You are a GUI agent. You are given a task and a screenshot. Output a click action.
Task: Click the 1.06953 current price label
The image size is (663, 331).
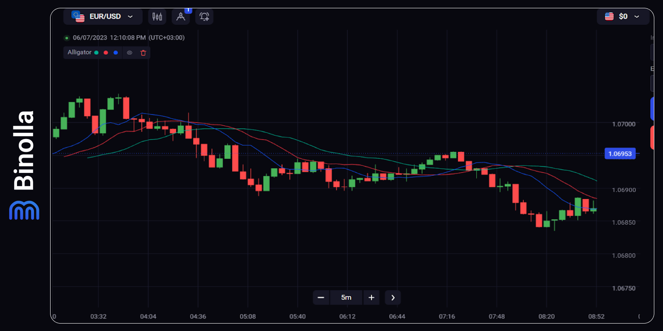tap(620, 154)
